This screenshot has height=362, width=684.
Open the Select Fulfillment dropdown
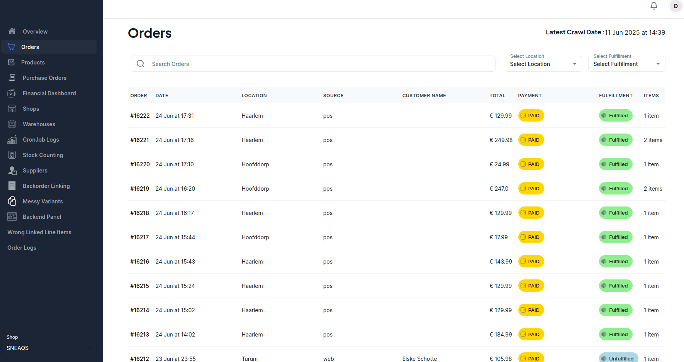(626, 64)
